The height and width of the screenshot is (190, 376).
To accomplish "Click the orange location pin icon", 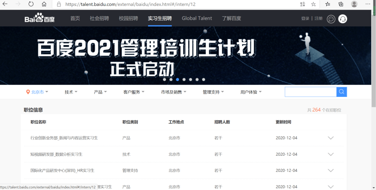I will point(28,92).
